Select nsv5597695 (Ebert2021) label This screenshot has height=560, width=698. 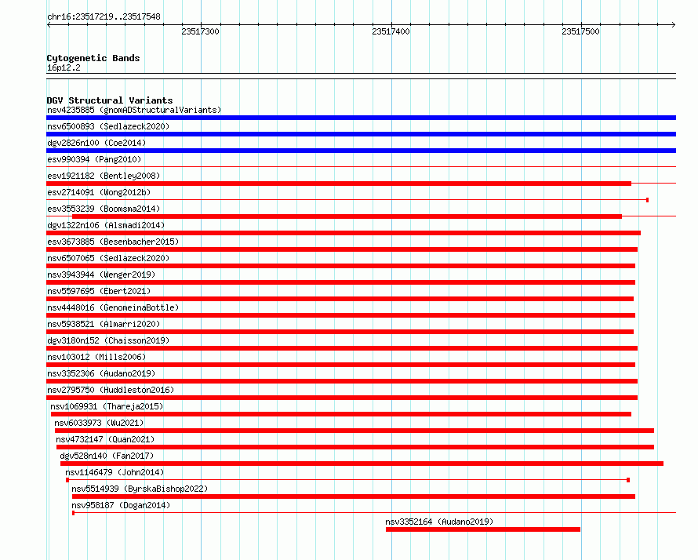point(99,291)
